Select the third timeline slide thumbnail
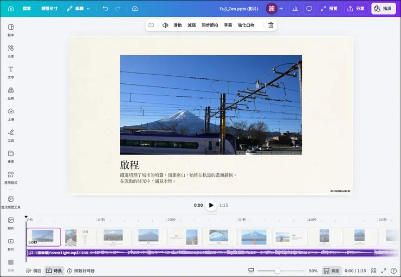This screenshot has width=401, height=277. coord(114,237)
